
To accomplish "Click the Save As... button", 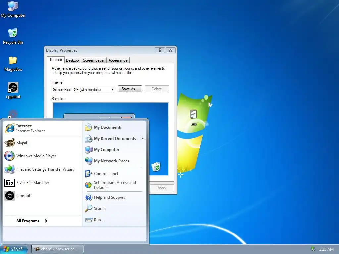I will click(130, 89).
